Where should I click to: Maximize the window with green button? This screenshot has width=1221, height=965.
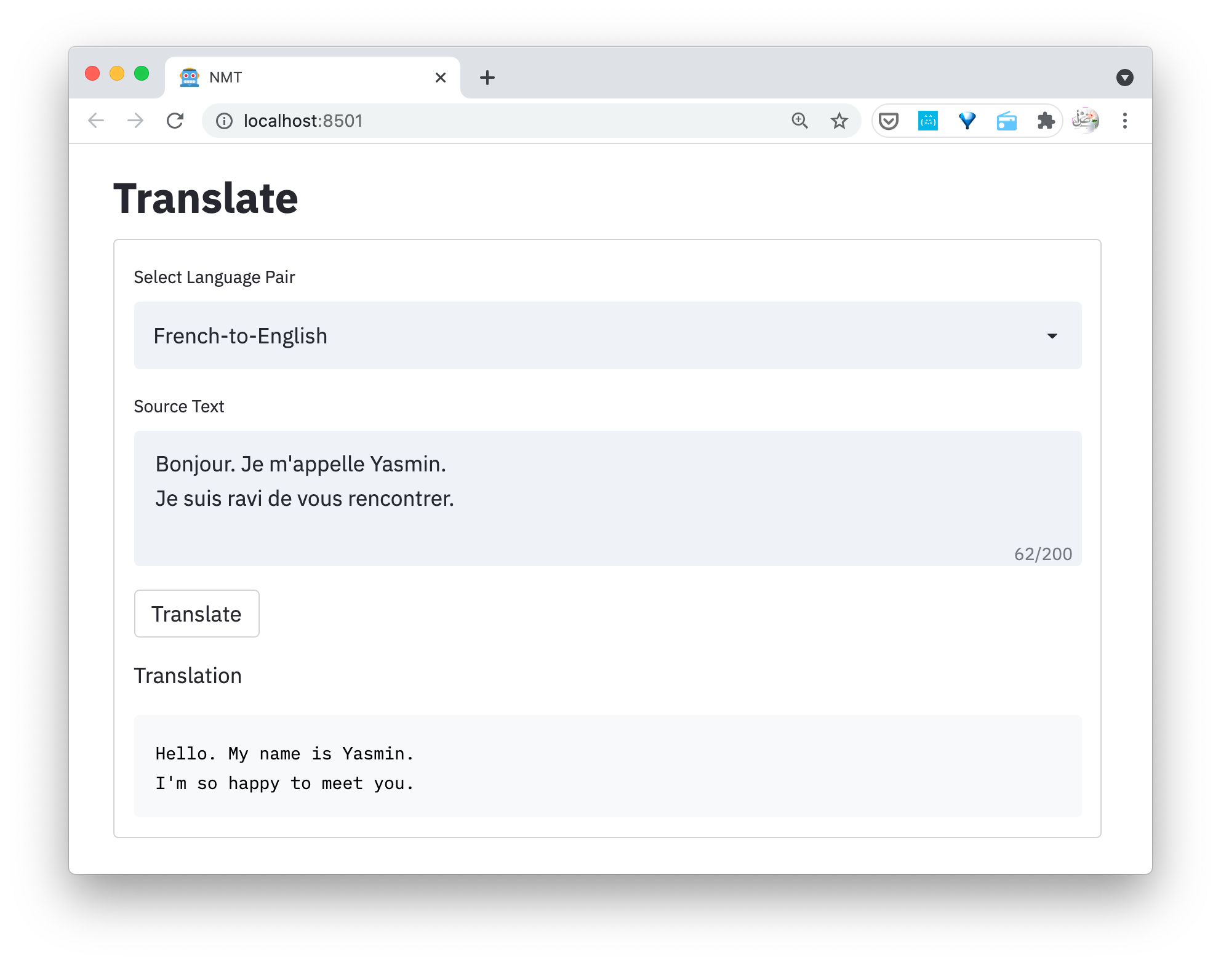pos(142,74)
